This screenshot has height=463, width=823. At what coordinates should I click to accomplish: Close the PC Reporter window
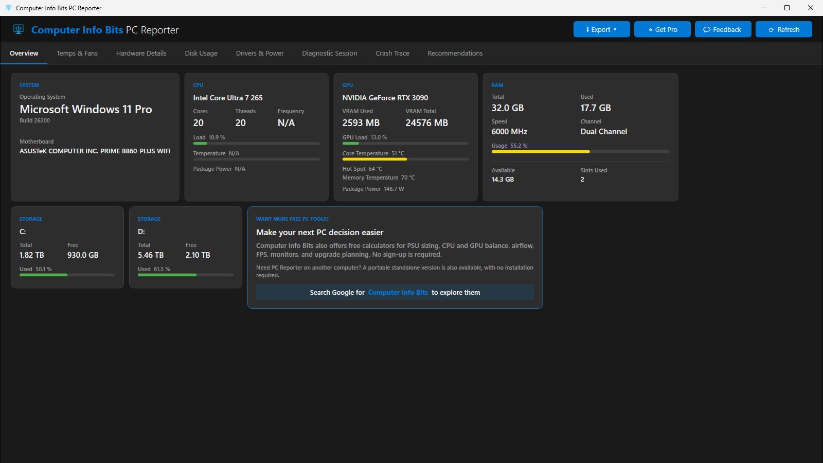point(811,8)
